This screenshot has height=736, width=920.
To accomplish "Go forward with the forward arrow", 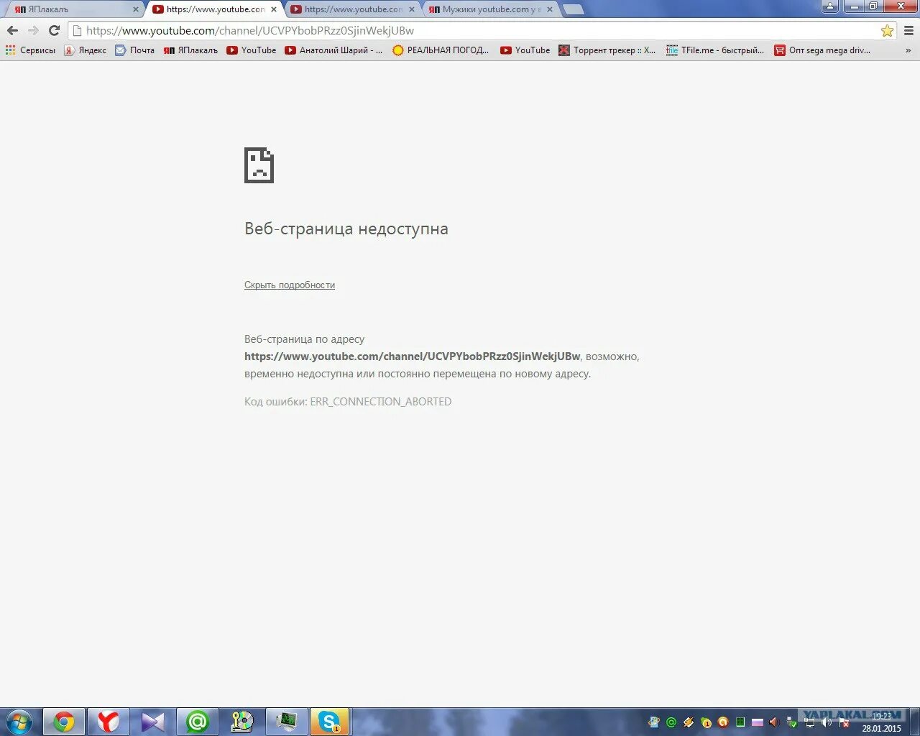I will click(33, 30).
